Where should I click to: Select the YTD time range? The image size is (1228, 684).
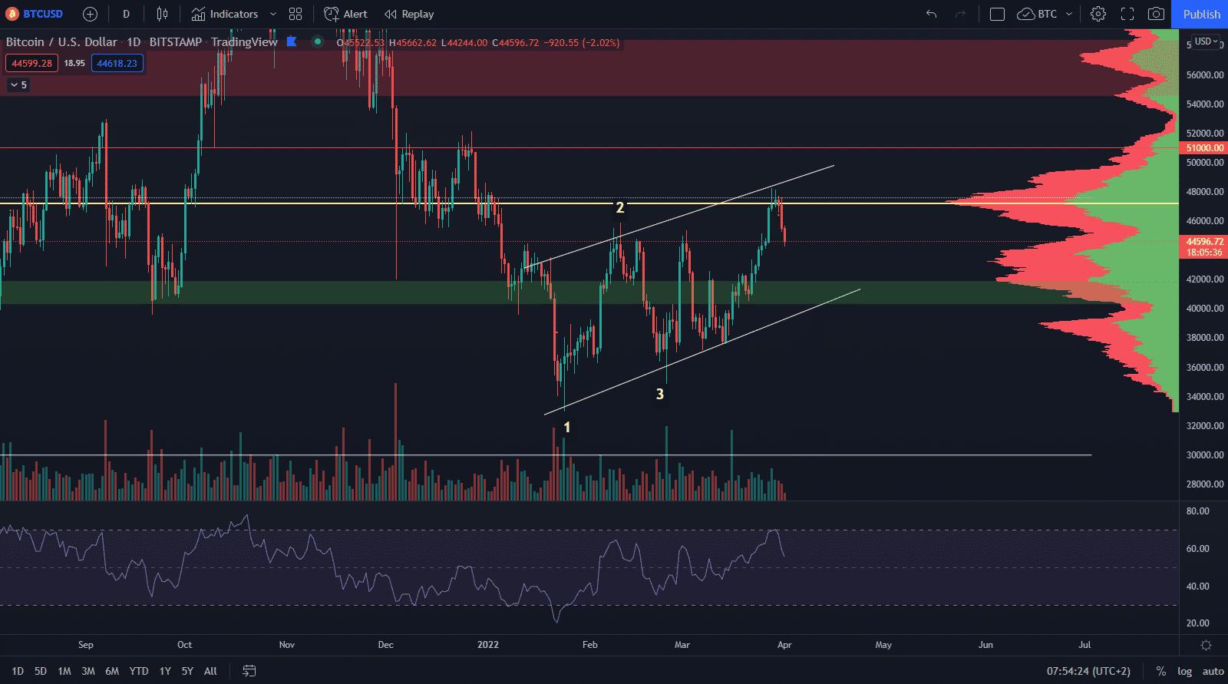click(x=139, y=671)
